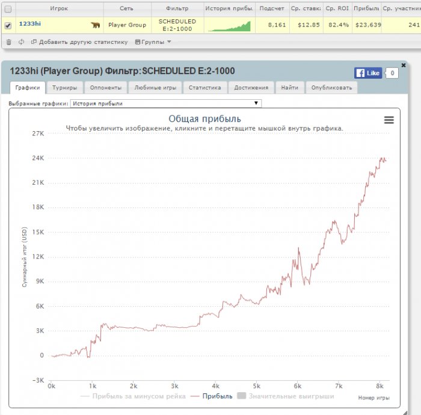Click the refresh statistics icon

pyautogui.click(x=21, y=42)
